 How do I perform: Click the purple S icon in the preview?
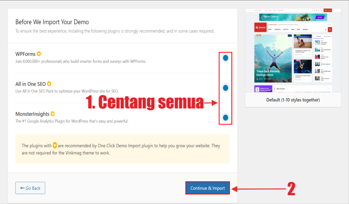pyautogui.click(x=258, y=89)
